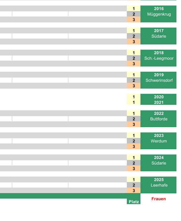Select the white second-place row for 2019
The width and height of the screenshot is (181, 221).
coord(63,80)
